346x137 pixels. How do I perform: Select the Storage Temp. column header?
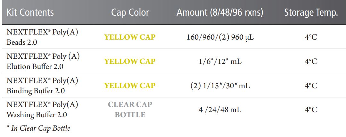coord(311,13)
